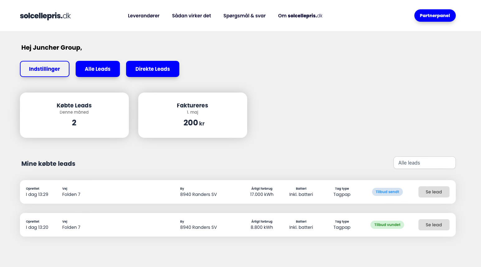
Task: View lead created at 13:20
Action: [434, 225]
